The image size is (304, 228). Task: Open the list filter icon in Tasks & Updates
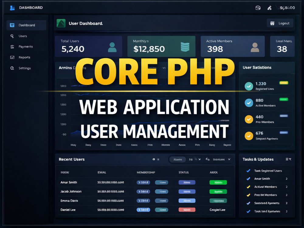(x=288, y=159)
